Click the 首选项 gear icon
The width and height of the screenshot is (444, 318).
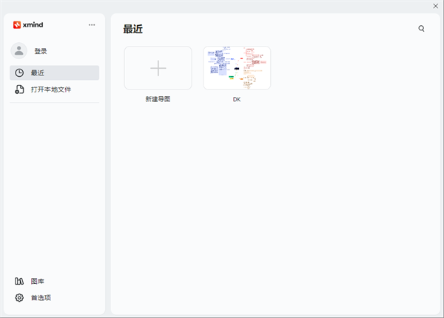pyautogui.click(x=19, y=297)
